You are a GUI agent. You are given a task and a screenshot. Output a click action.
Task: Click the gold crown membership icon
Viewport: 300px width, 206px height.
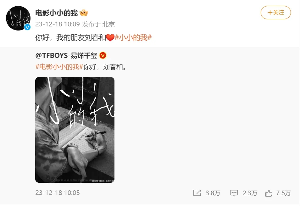point(84,13)
